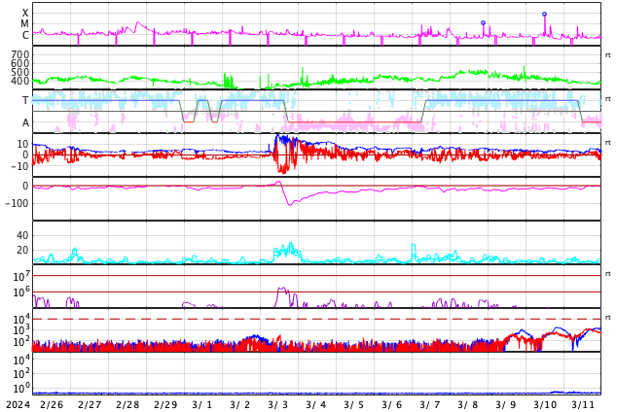Click the -100 axis label
Screen dimensions: 617x412
click(x=18, y=203)
